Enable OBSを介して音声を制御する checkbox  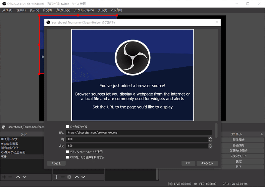(x=68, y=157)
